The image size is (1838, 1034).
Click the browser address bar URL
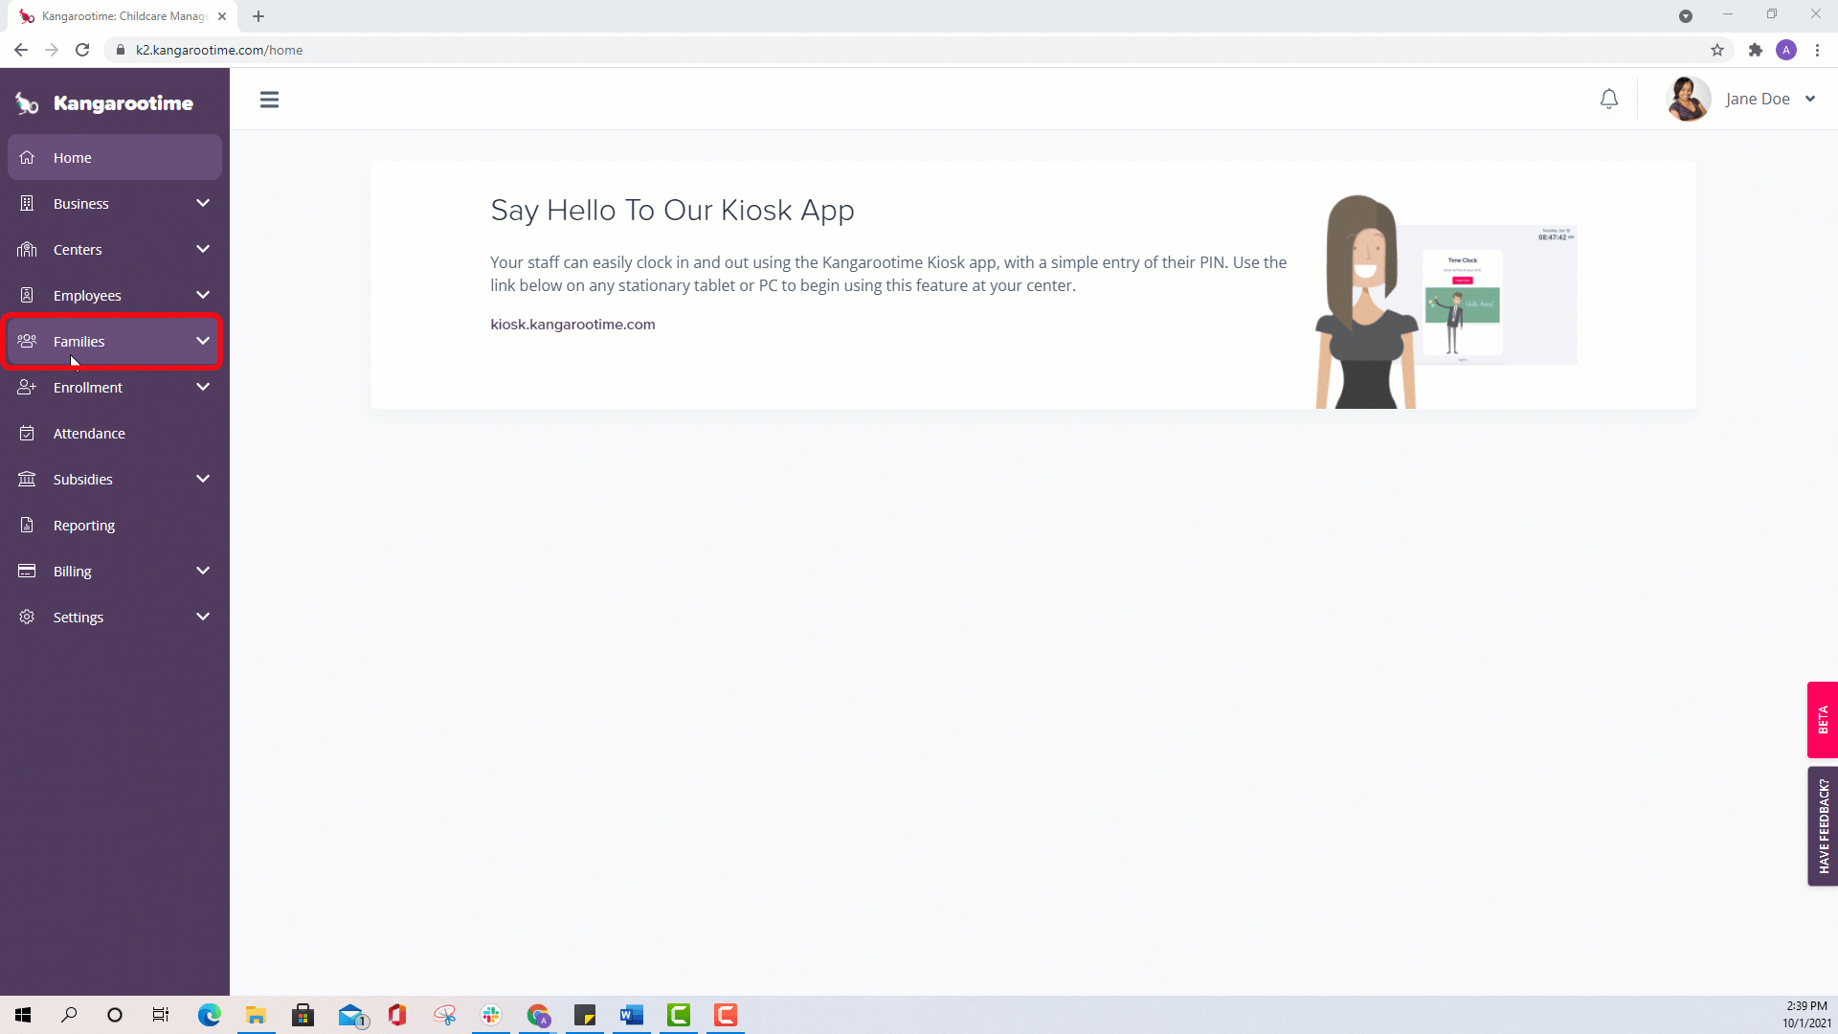point(219,50)
